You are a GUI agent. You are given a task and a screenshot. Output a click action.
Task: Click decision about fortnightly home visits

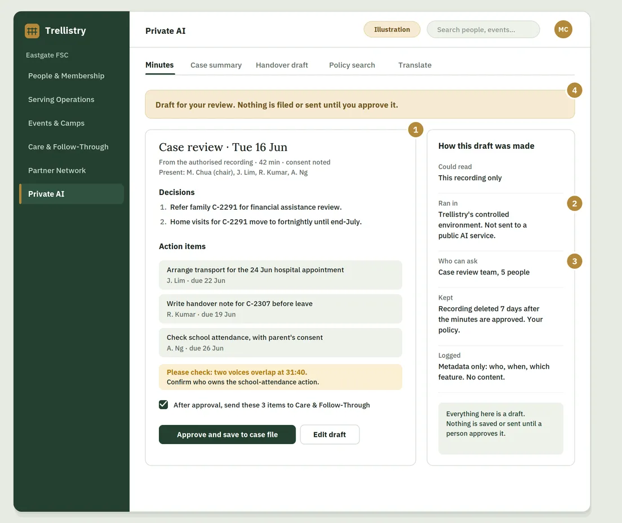(x=266, y=222)
